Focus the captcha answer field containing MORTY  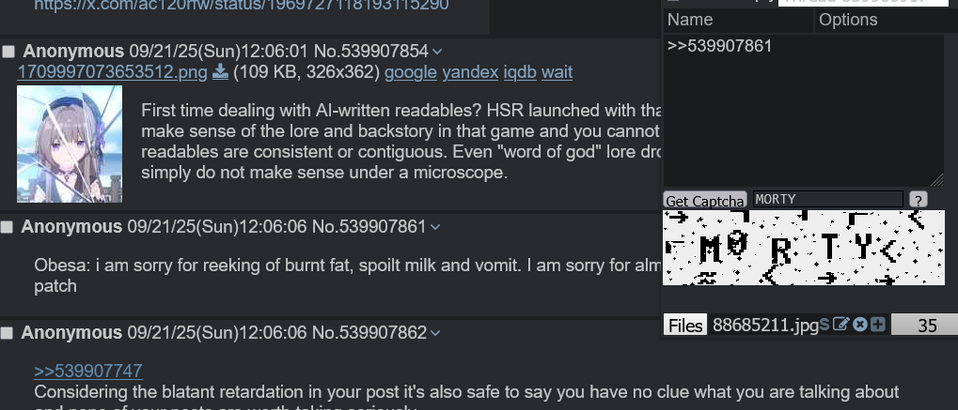[x=828, y=199]
